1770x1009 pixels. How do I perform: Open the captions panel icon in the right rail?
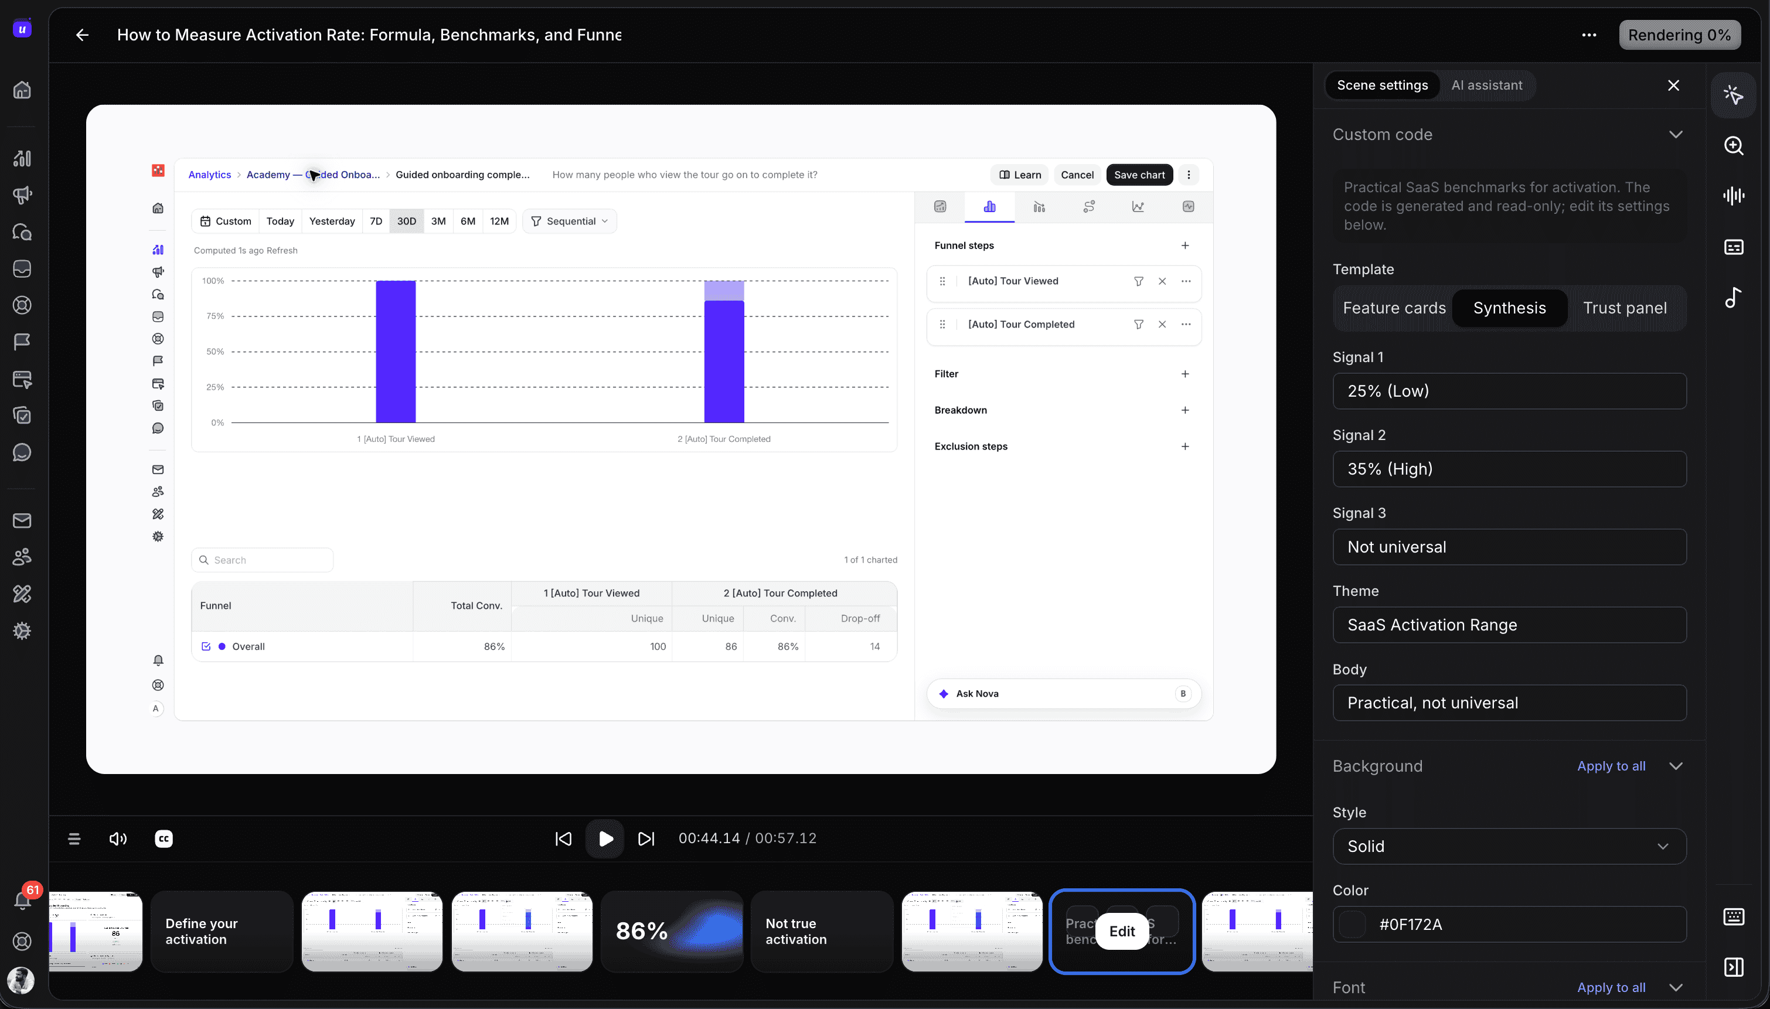pyautogui.click(x=1733, y=247)
